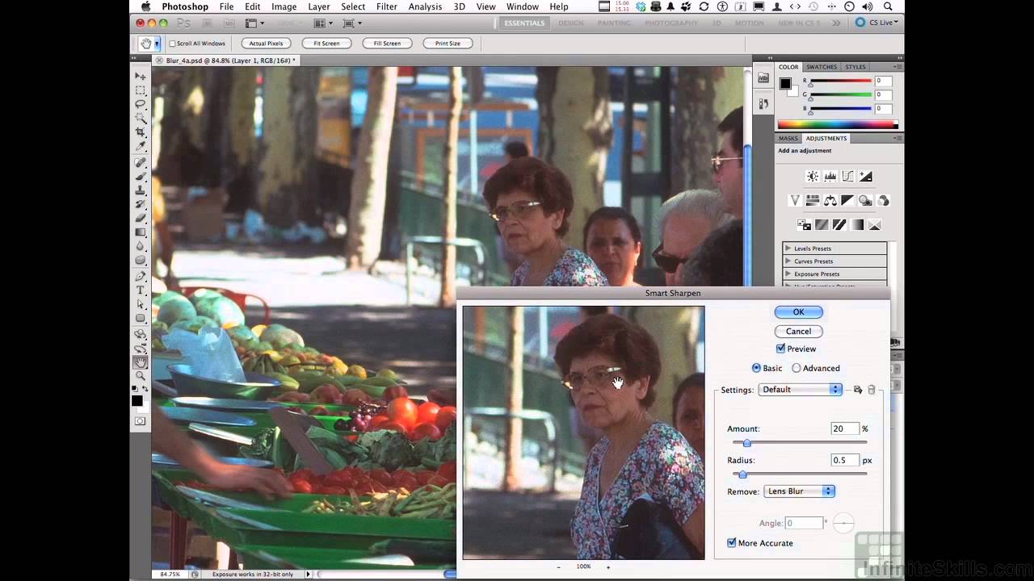Select the Advanced radio button
This screenshot has height=581, width=1034.
click(x=797, y=368)
